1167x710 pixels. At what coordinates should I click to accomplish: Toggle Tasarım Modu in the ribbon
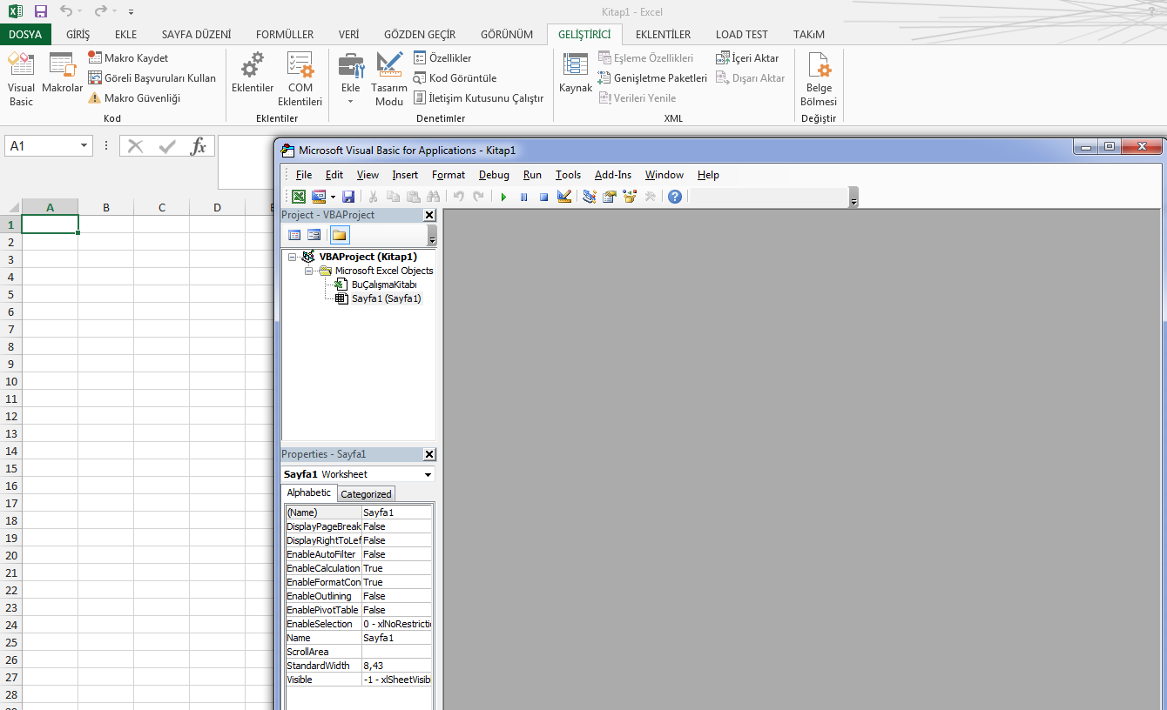coord(388,78)
